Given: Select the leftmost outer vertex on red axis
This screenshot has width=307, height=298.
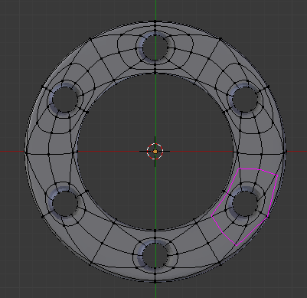Looking at the screenshot, I should 25,152.
